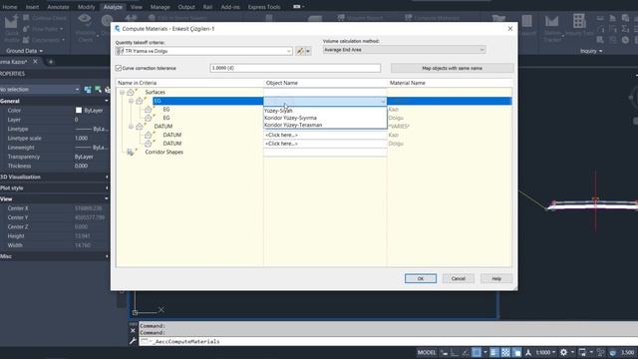Click the command line customize wrench icon
Image resolution: width=638 pixels, height=359 pixels.
coord(133,341)
